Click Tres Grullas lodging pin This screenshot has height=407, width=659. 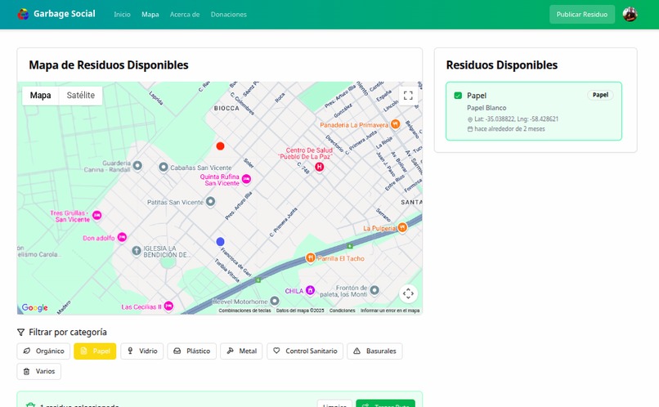pos(96,215)
